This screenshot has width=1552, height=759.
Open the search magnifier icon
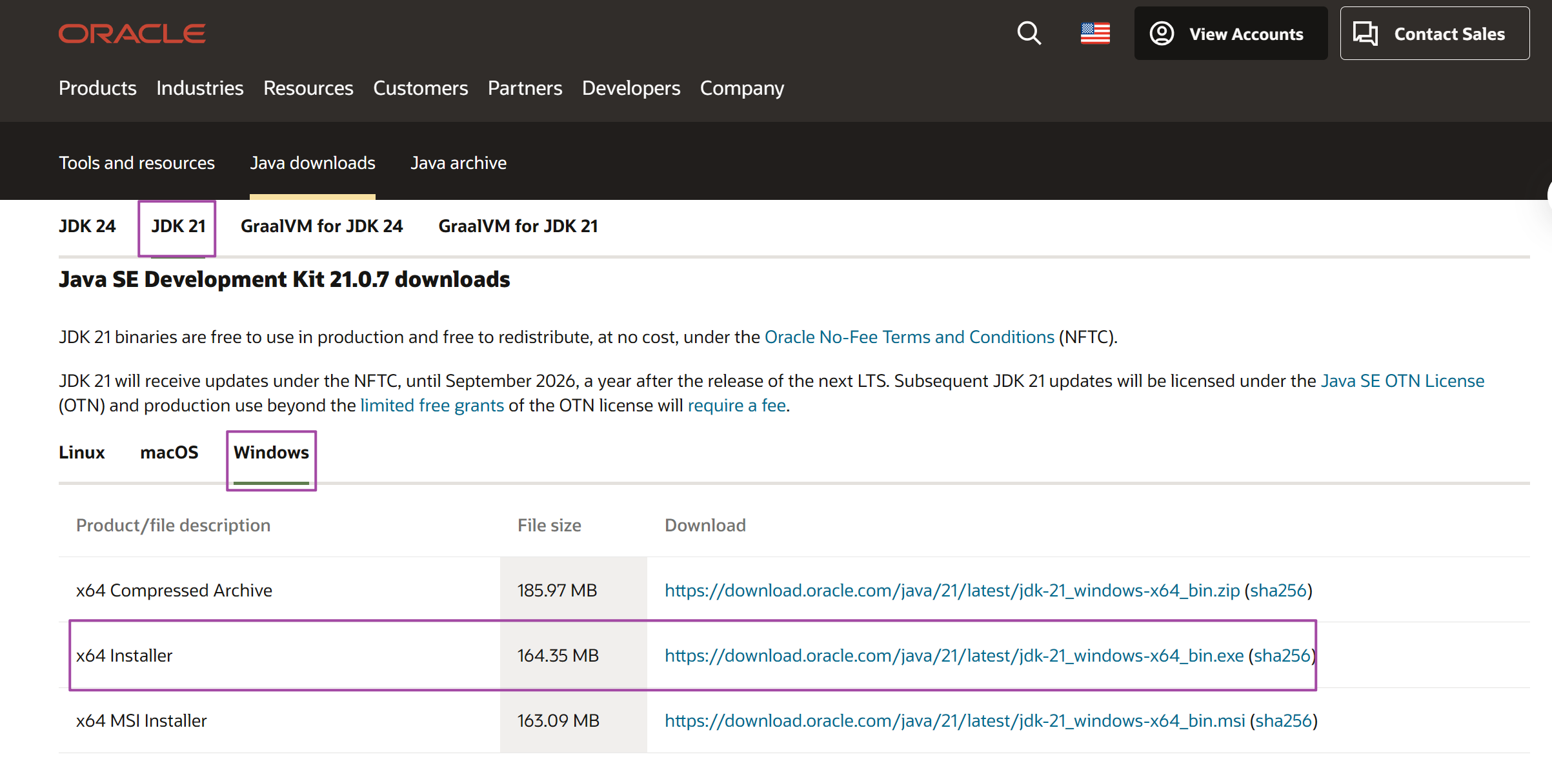coord(1029,33)
